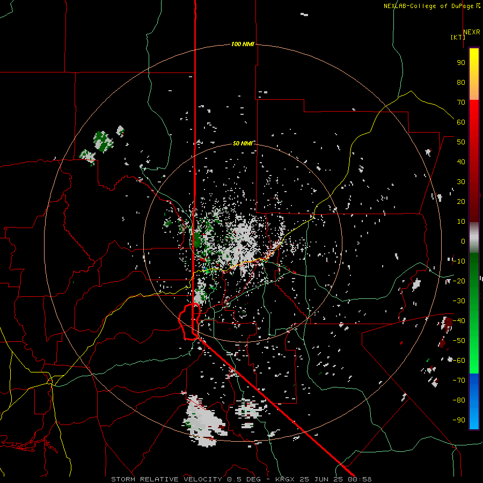
Task: Click the green velocity echo cluster in upper left
Action: click(103, 142)
